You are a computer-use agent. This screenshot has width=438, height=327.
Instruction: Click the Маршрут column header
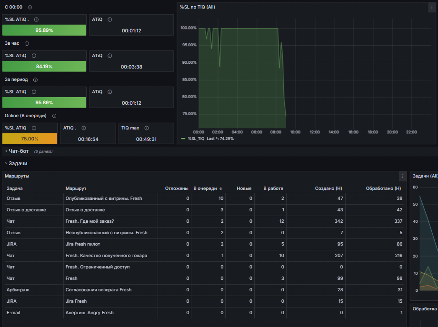[x=76, y=188]
